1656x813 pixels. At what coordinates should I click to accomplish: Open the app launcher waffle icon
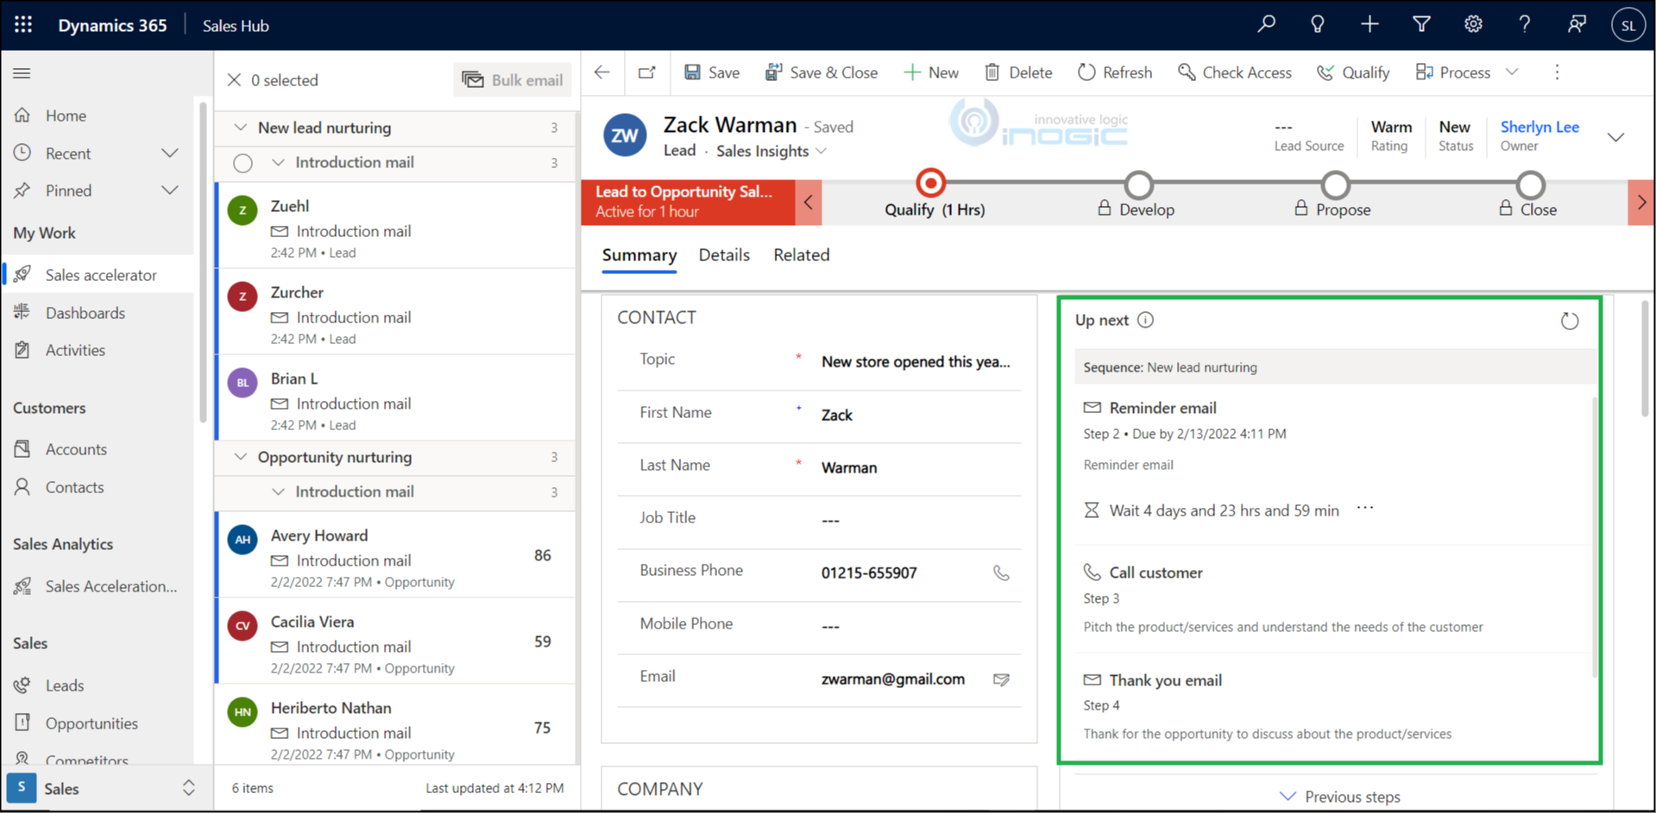(23, 25)
